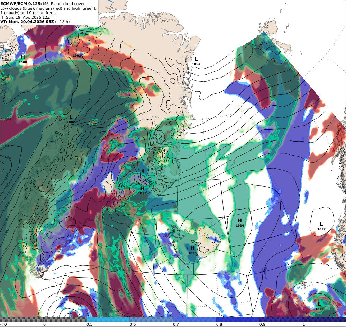Click the 'L 1027' low pressure label
The width and height of the screenshot is (346, 327).
click(x=321, y=226)
